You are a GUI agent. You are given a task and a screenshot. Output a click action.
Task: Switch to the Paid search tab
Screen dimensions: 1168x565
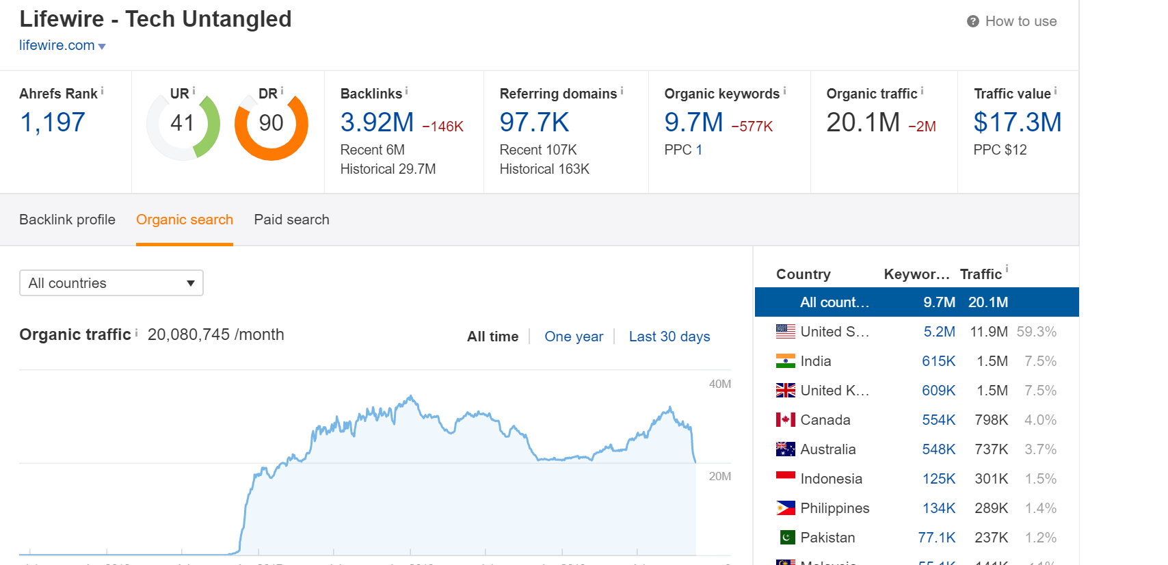click(292, 220)
